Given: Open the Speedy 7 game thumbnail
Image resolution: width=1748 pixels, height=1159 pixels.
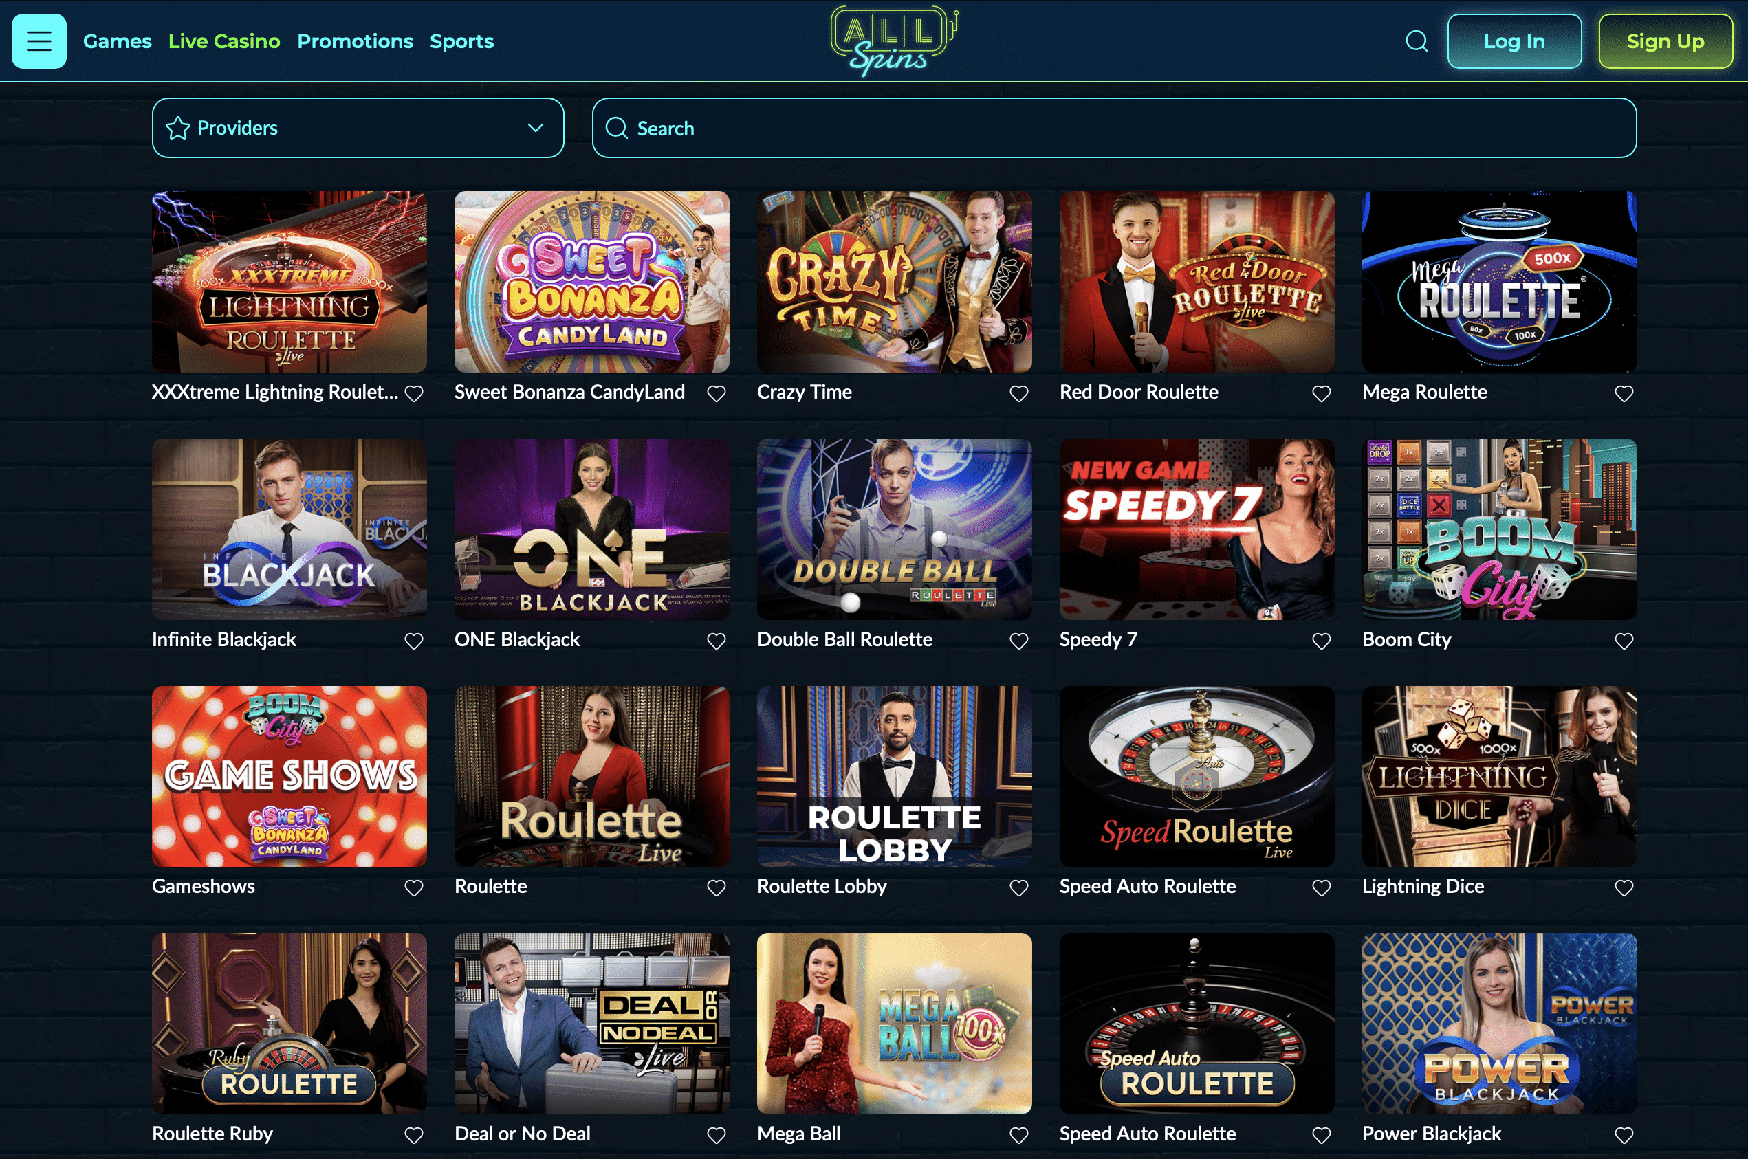Looking at the screenshot, I should coord(1197,529).
